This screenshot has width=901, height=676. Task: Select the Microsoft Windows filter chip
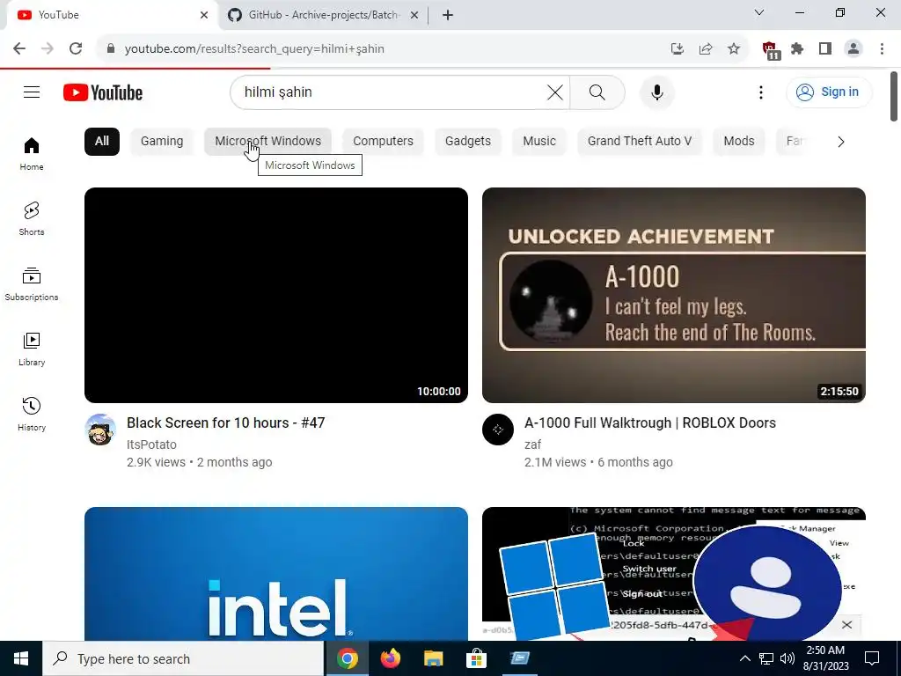pyautogui.click(x=267, y=142)
